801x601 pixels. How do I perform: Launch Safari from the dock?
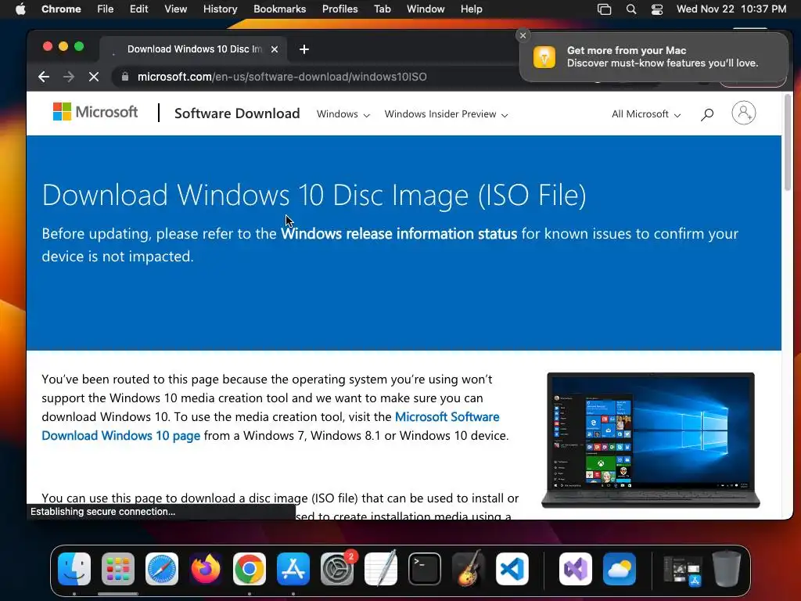[162, 568]
